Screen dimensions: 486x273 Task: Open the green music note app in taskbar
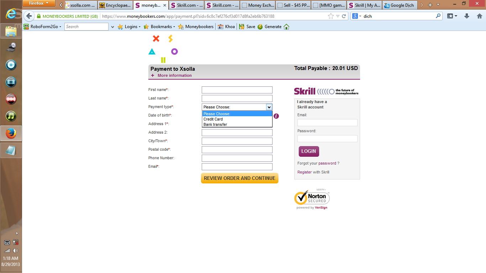(x=11, y=116)
